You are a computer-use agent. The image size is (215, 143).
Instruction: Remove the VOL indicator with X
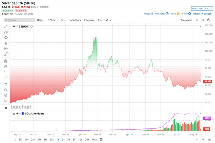pos(14,114)
